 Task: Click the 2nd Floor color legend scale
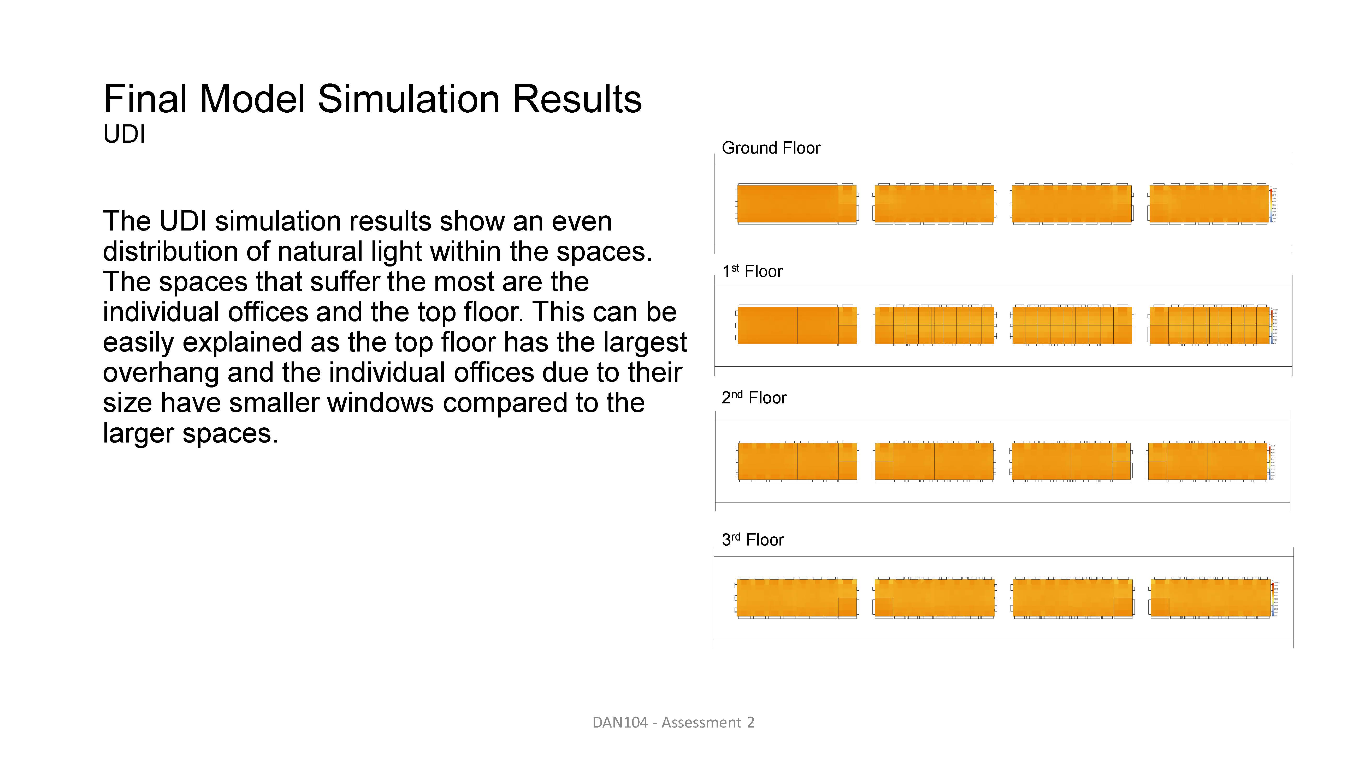[x=1271, y=462]
